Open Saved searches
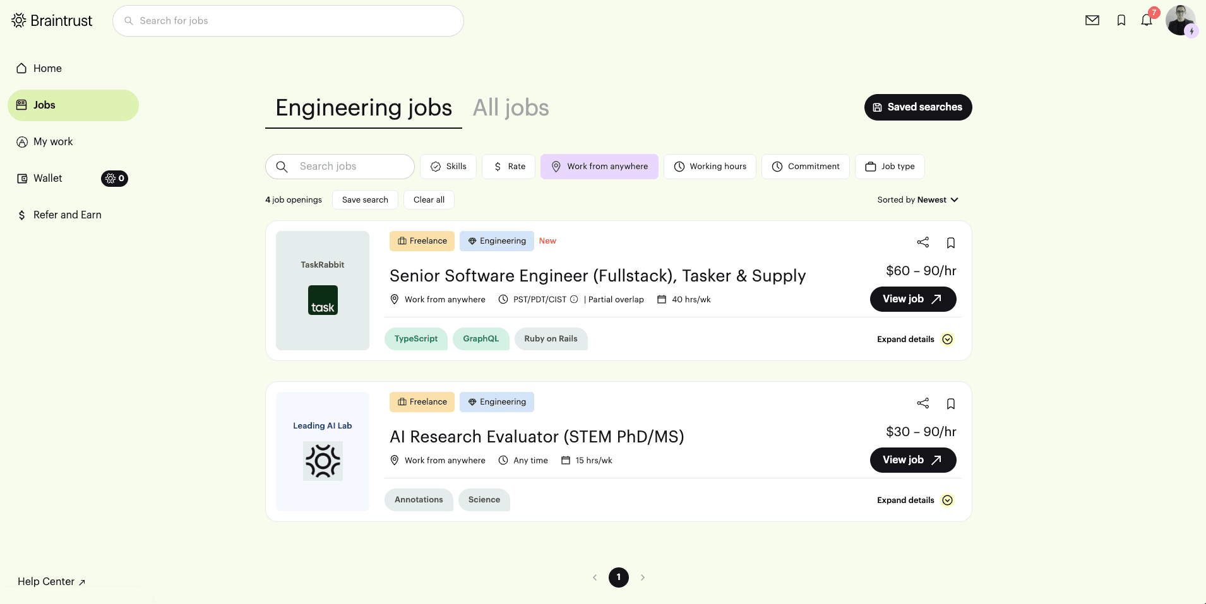The width and height of the screenshot is (1206, 604). pos(918,107)
